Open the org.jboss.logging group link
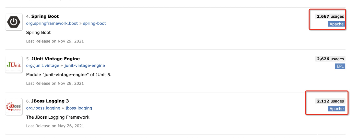 (x=43, y=108)
